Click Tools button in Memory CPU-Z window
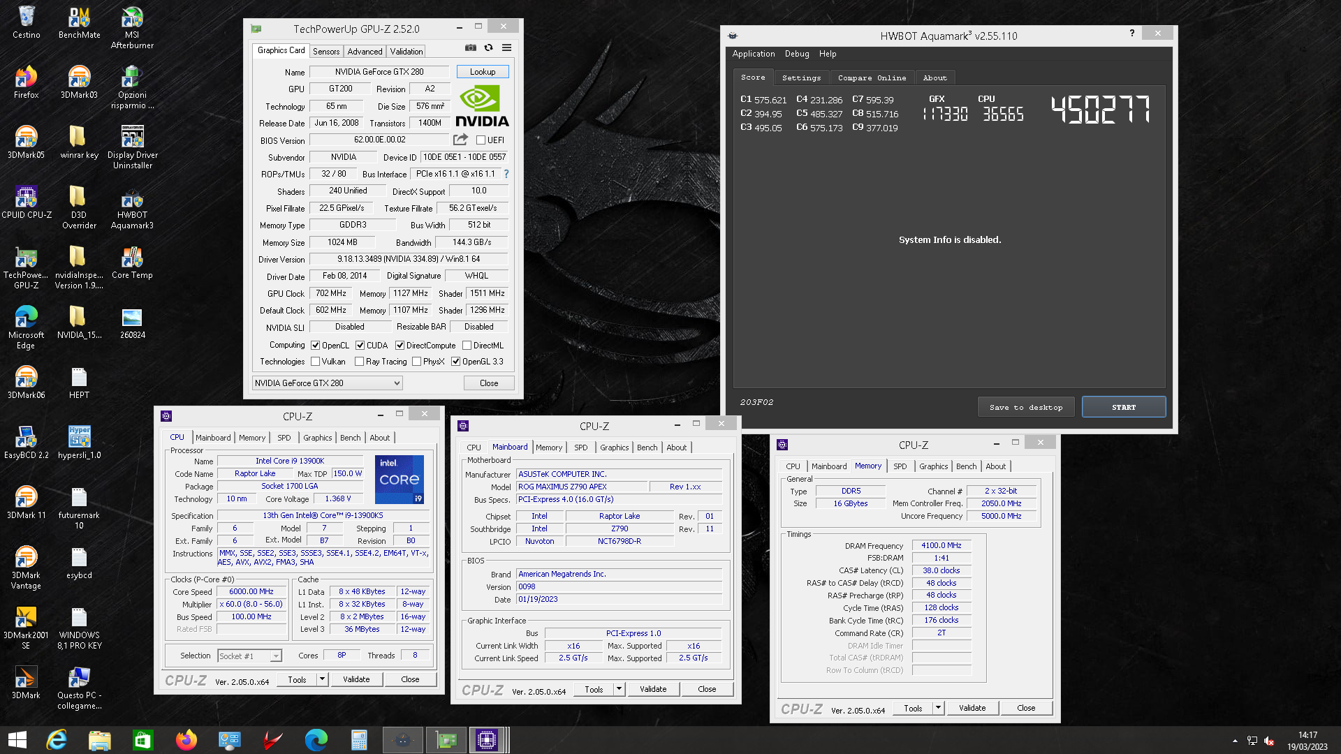 (x=913, y=708)
